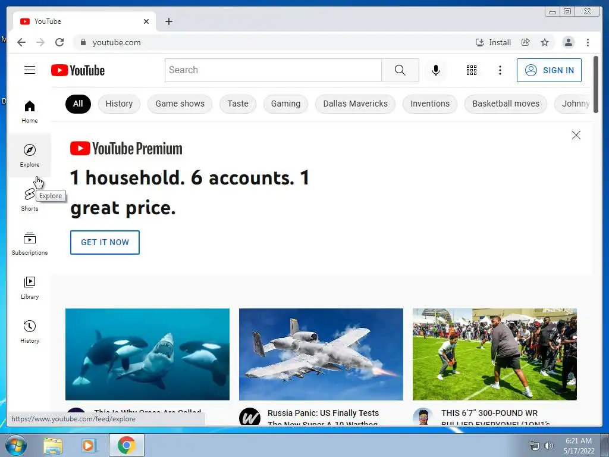Open network icon in system tray
This screenshot has width=609, height=457.
pos(535,446)
